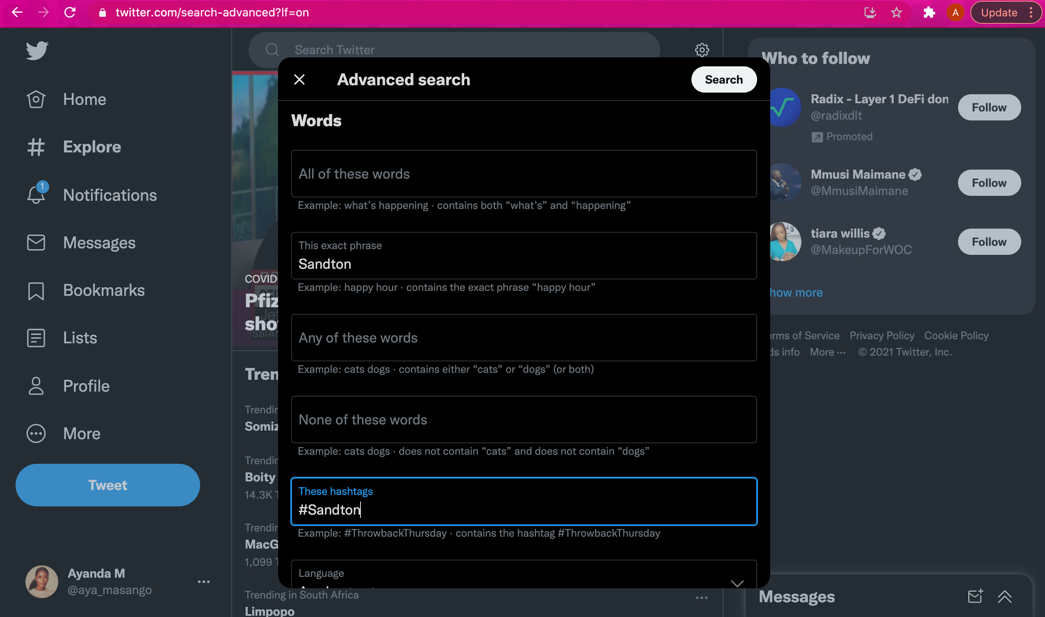Click new message icon in Messages drawer
This screenshot has height=617, width=1045.
coord(975,596)
